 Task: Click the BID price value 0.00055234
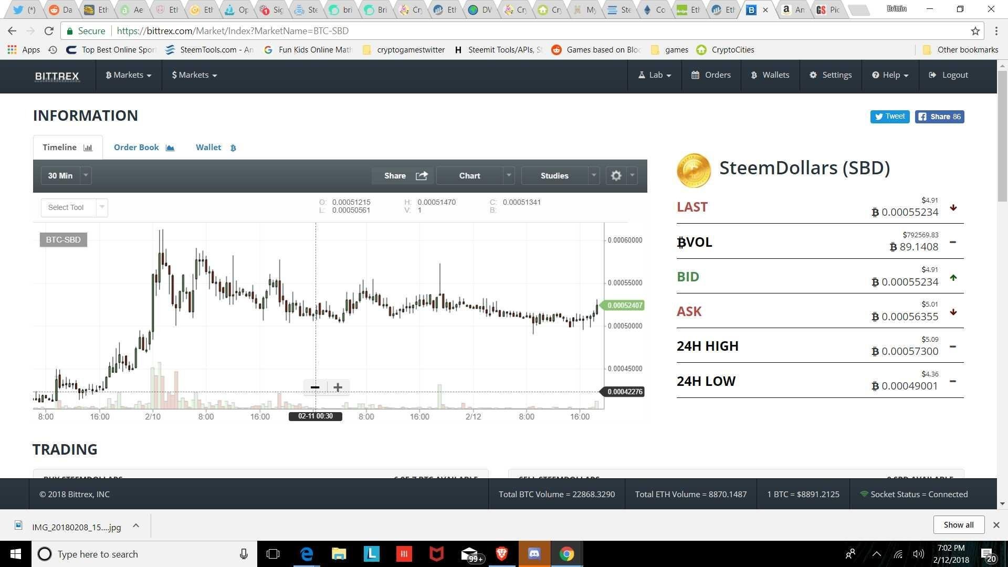pyautogui.click(x=905, y=282)
